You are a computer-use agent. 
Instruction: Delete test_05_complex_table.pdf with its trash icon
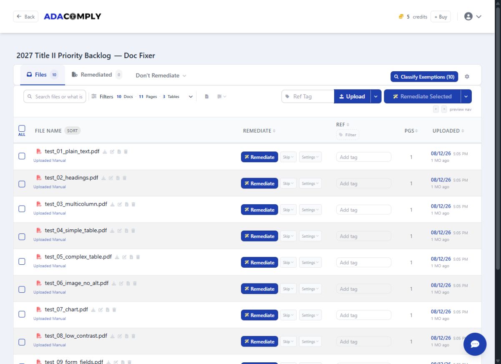click(x=138, y=257)
